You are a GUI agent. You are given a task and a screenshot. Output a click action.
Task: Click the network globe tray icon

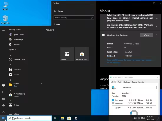point(135,118)
